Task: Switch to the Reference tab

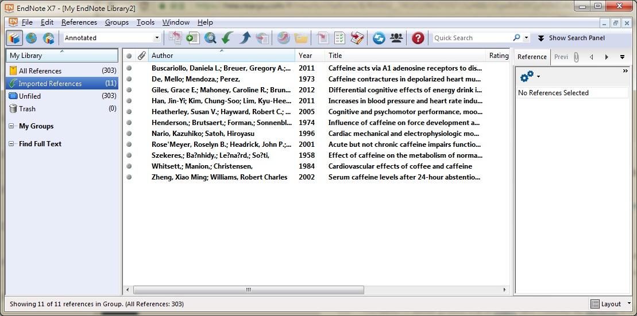Action: pos(532,57)
